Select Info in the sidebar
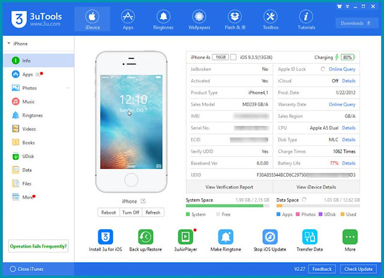Screen dimensions: 384x278 coord(38,61)
